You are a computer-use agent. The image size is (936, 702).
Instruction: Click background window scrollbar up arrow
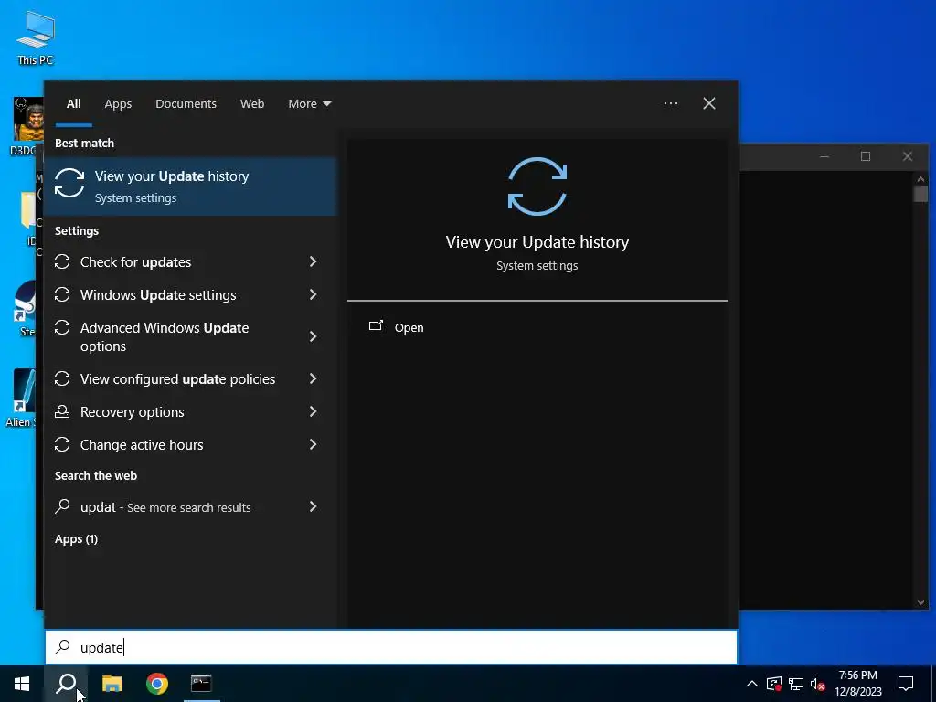[x=920, y=178]
